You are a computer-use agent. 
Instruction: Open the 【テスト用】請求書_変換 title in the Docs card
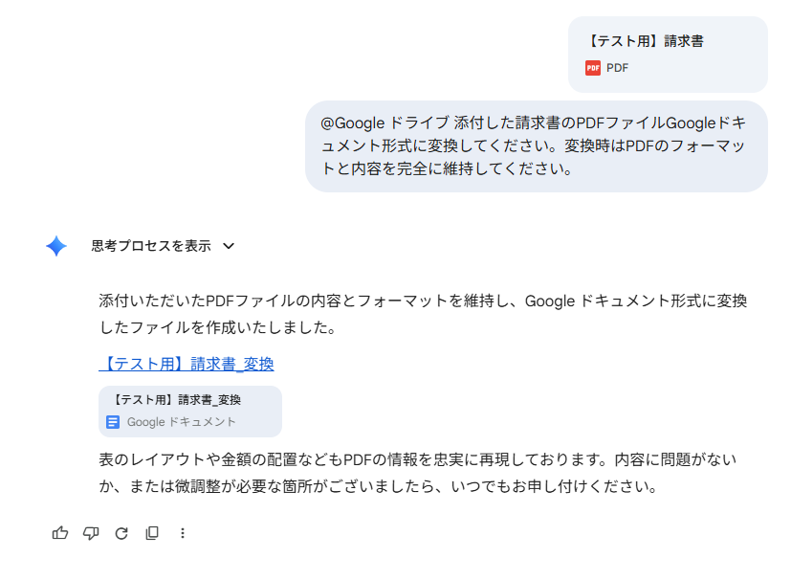click(176, 400)
